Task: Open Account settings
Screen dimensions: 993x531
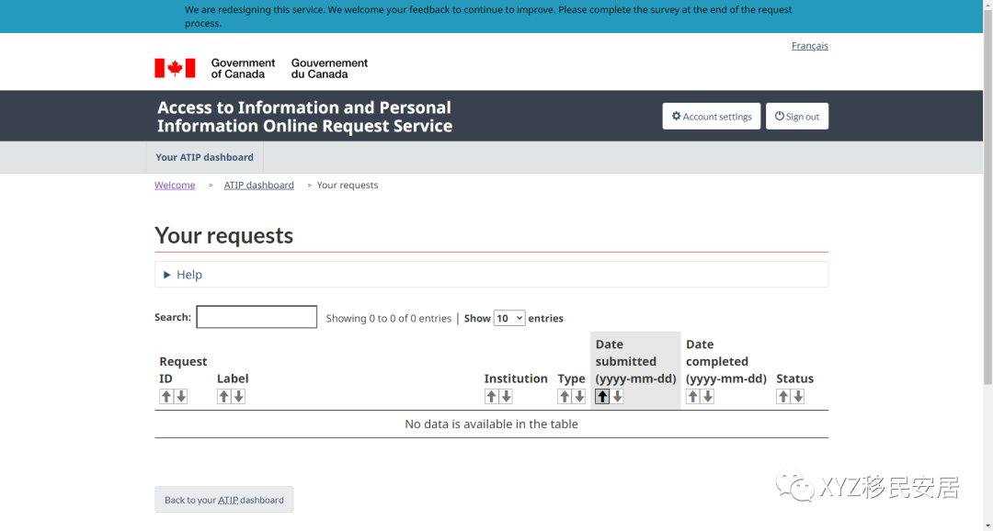Action: click(711, 117)
